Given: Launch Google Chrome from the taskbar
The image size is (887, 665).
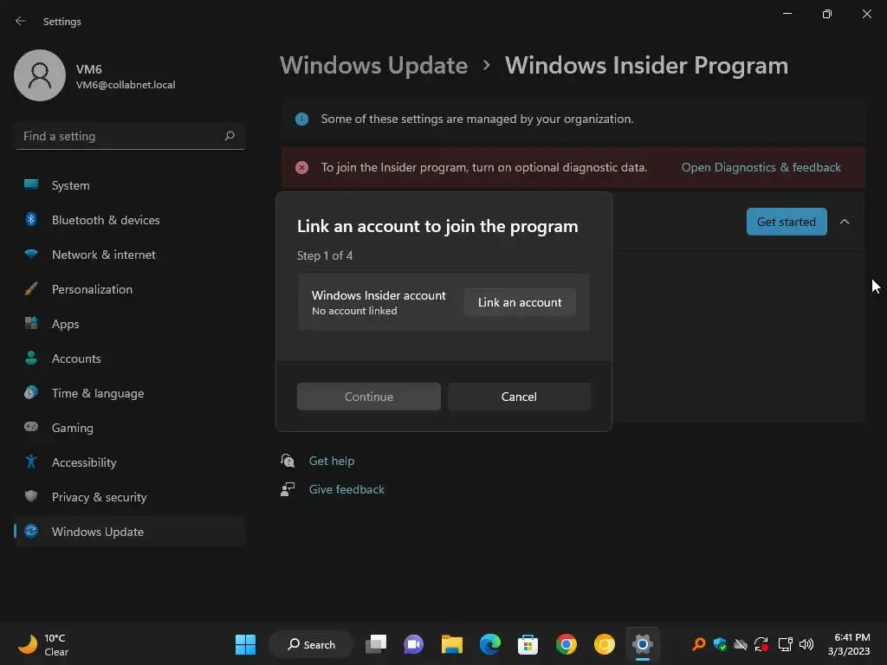Looking at the screenshot, I should click(567, 644).
